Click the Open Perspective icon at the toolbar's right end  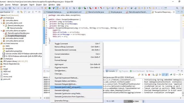pyautogui.click(x=183, y=8)
